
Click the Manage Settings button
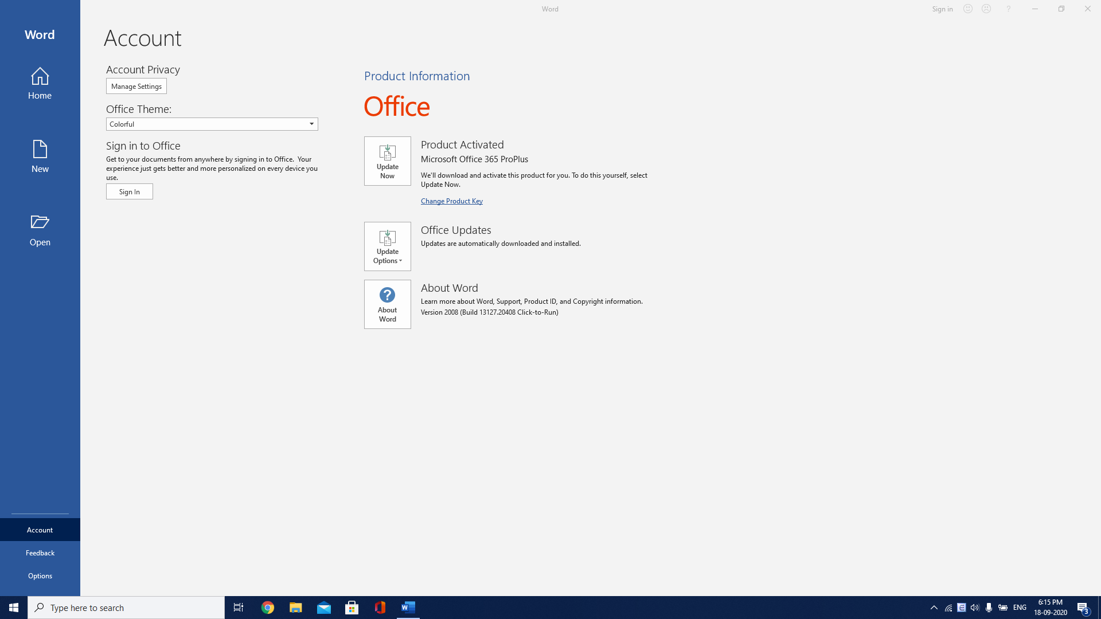click(x=136, y=85)
